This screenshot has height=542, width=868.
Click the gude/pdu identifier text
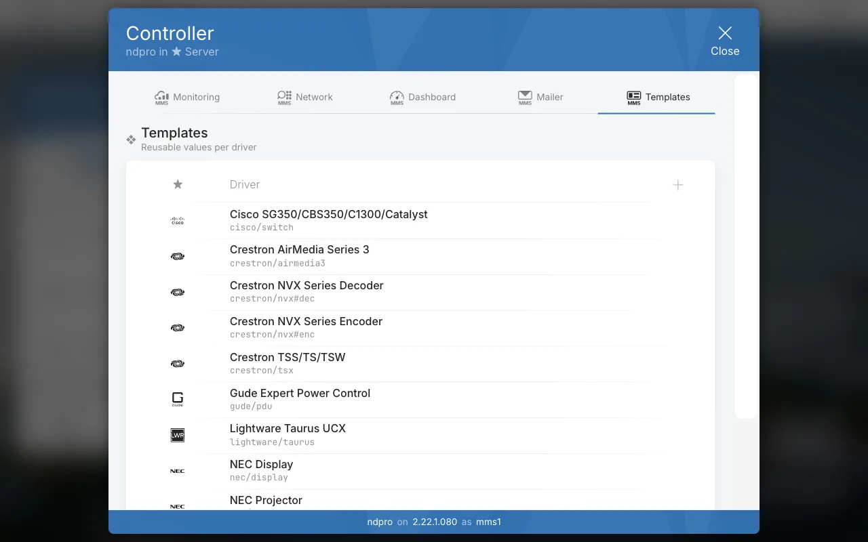pyautogui.click(x=251, y=406)
